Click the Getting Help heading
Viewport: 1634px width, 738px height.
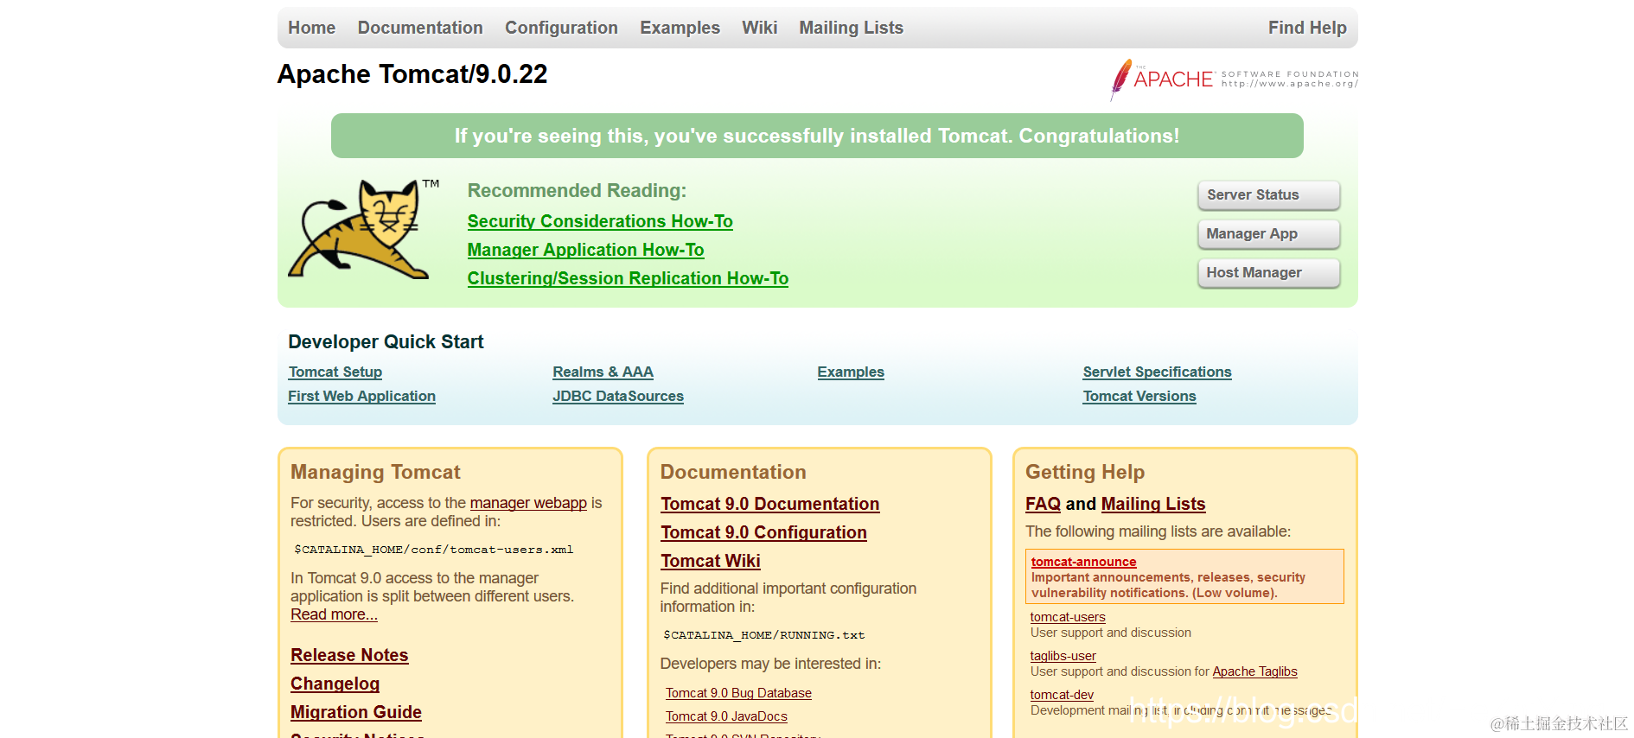[1085, 472]
